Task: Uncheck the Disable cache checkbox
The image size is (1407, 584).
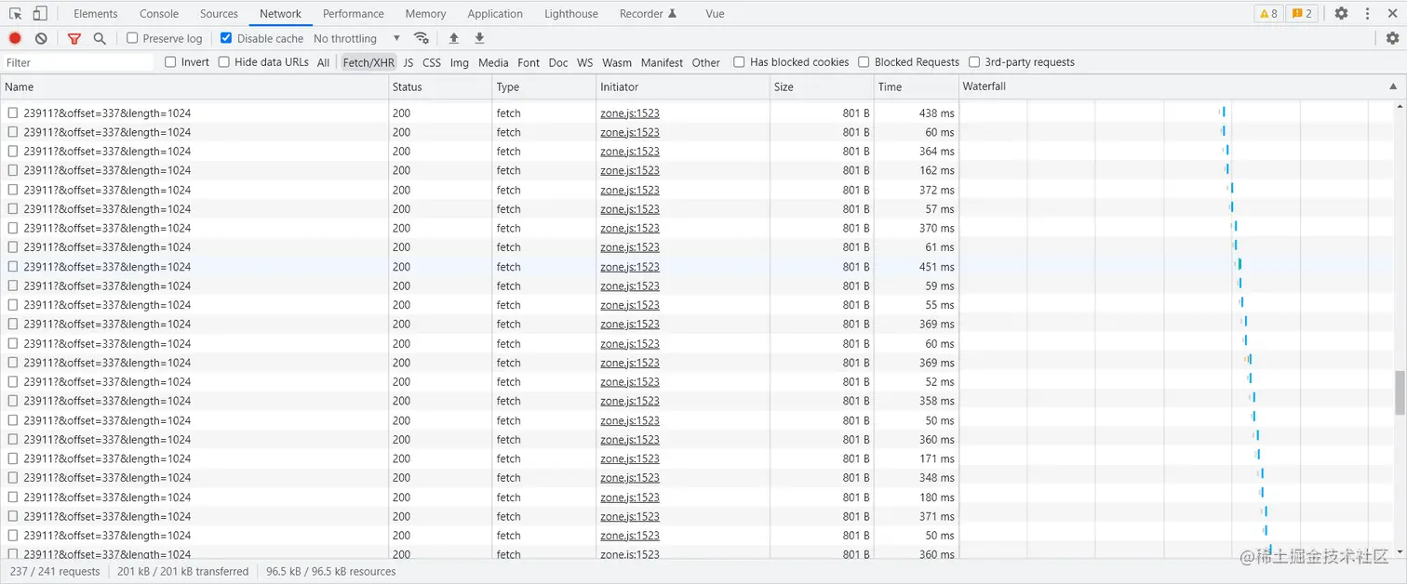Action: [226, 38]
